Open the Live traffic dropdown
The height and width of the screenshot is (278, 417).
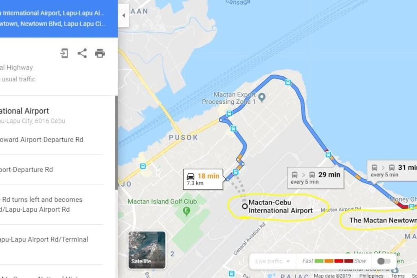click(x=272, y=261)
